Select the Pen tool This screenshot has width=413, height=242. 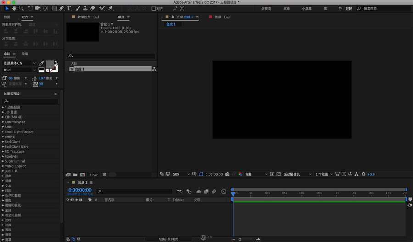(x=61, y=8)
